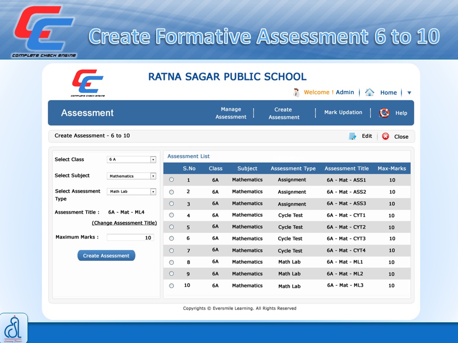Click 'Cycle Test' type in row 4
This screenshot has height=343, width=458.
coord(290,215)
